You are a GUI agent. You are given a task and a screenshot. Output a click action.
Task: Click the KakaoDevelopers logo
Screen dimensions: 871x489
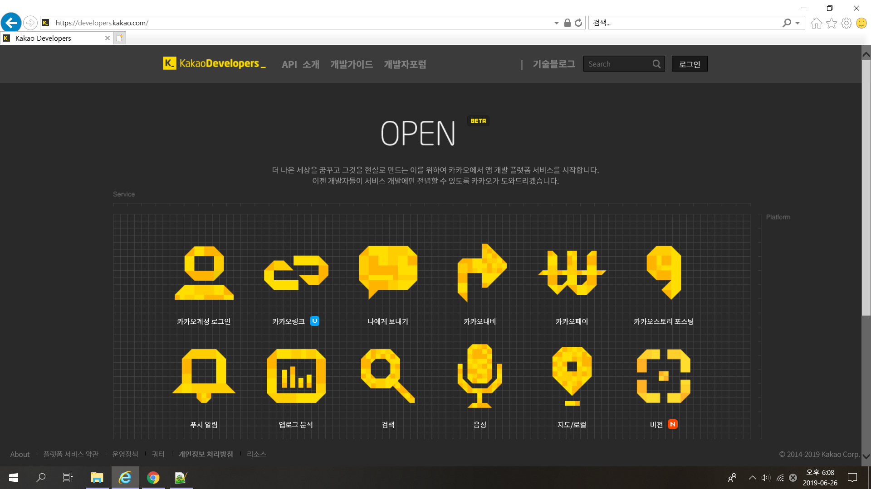pyautogui.click(x=214, y=63)
